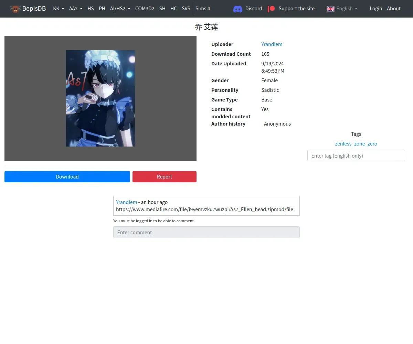
Task: Open the Sims 4 section
Action: (x=203, y=9)
